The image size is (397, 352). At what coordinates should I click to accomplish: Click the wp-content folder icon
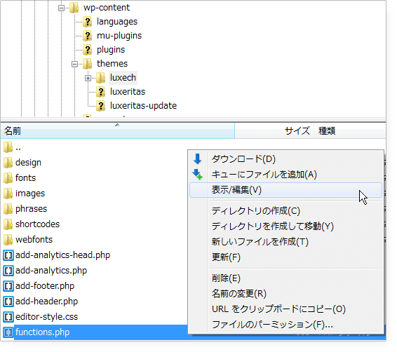pos(74,8)
